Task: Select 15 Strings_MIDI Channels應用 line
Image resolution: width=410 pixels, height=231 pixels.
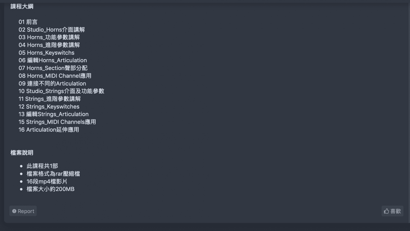Action: tap(57, 122)
